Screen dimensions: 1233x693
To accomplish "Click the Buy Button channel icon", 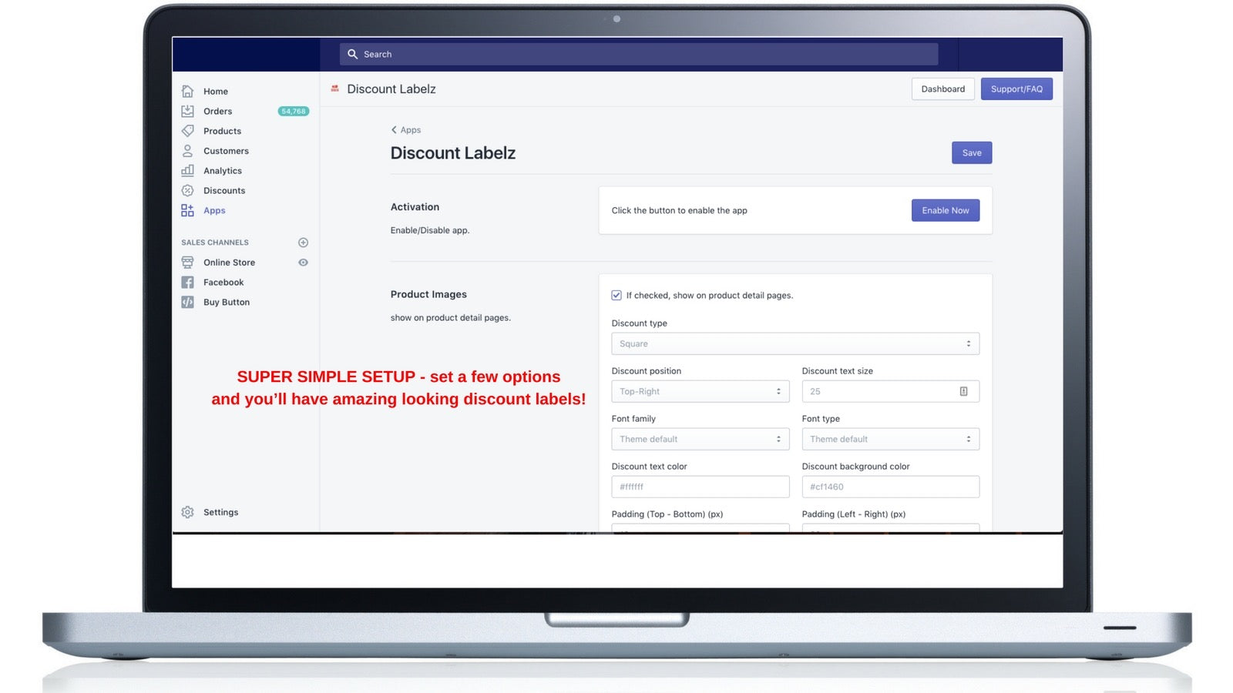I will (188, 302).
